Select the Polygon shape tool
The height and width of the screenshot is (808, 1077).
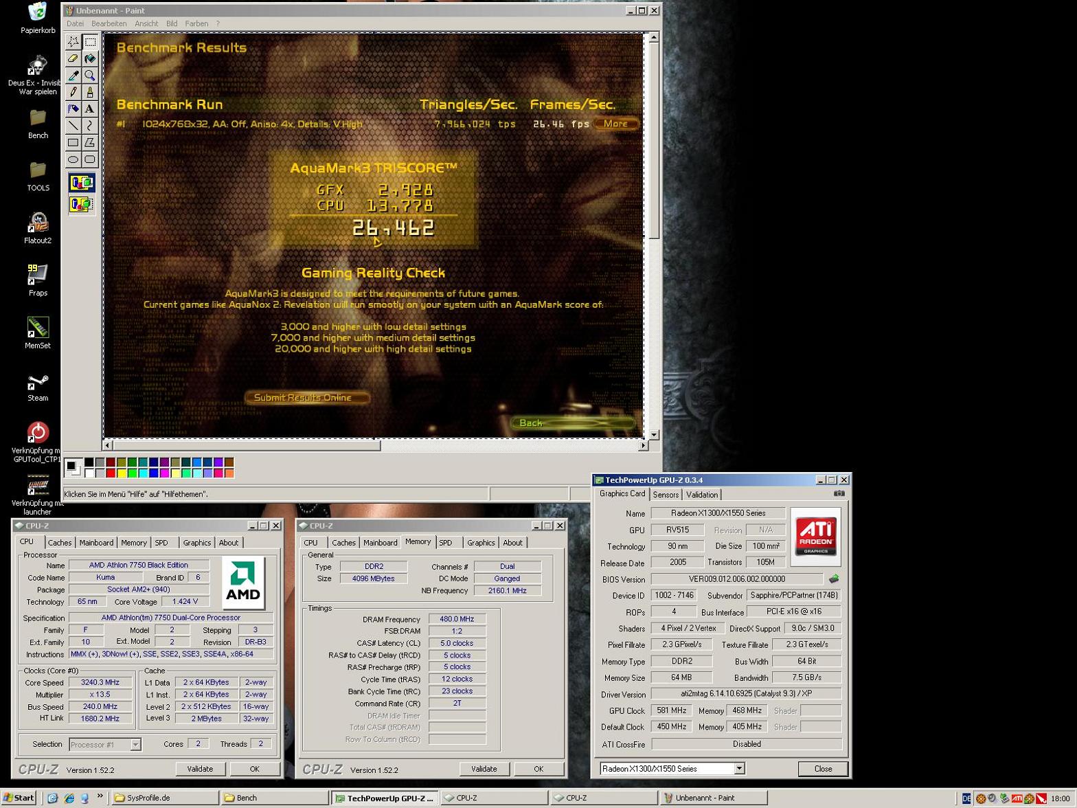click(x=90, y=142)
